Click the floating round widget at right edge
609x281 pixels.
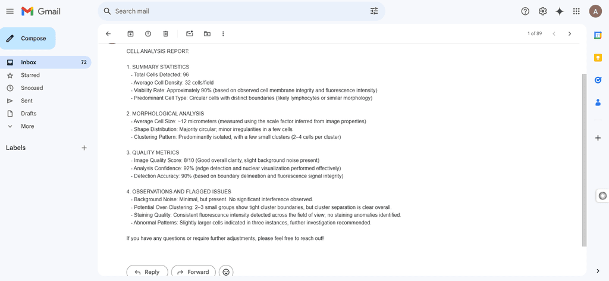click(603, 196)
